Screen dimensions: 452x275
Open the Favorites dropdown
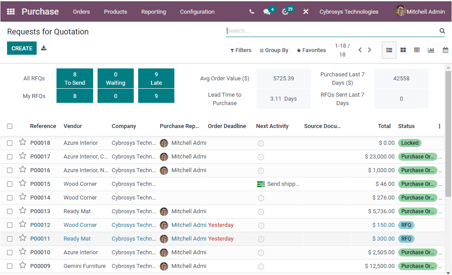[x=311, y=50]
